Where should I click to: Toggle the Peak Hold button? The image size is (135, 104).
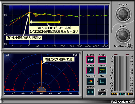[x=90, y=81]
